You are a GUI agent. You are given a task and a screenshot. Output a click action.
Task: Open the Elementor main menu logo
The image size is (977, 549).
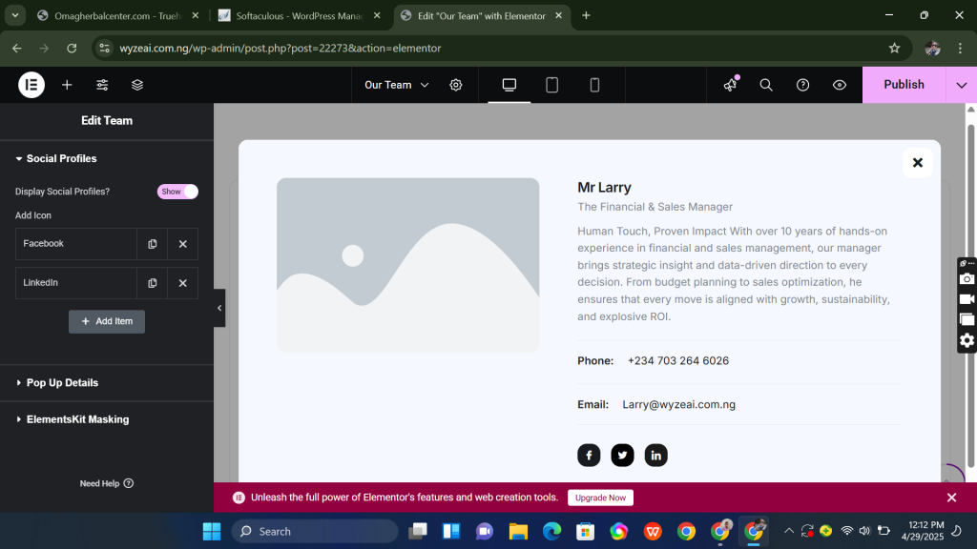tap(31, 85)
